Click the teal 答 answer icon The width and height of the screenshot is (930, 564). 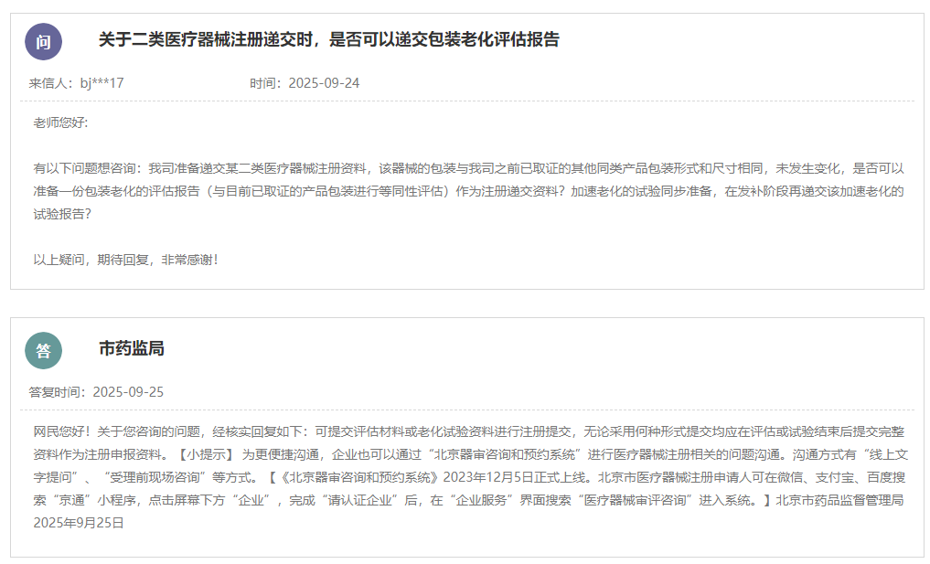pyautogui.click(x=43, y=350)
